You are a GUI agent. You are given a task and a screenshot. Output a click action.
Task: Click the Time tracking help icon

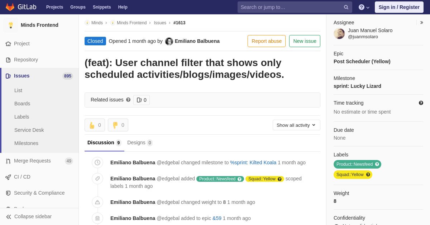(421, 103)
